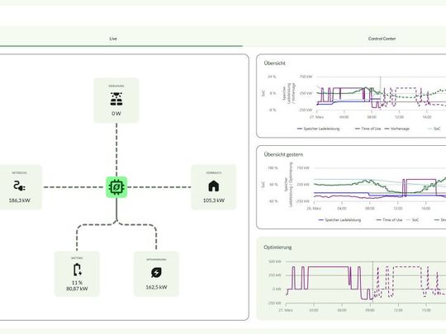Click the solar panel generation icon
This screenshot has height=334, width=446.
point(116,99)
